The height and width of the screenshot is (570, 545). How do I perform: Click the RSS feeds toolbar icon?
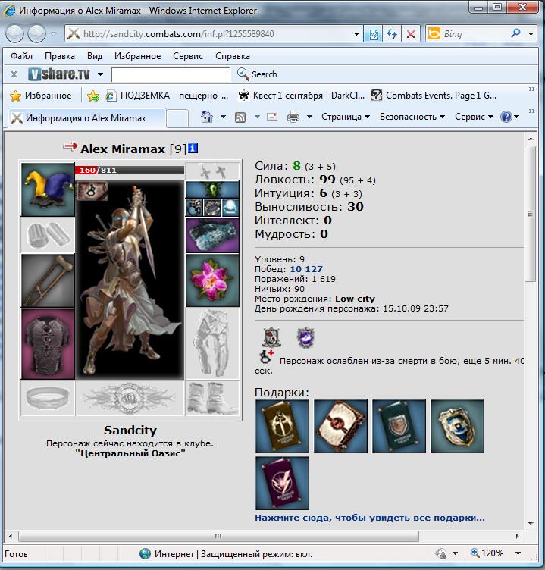tap(240, 117)
